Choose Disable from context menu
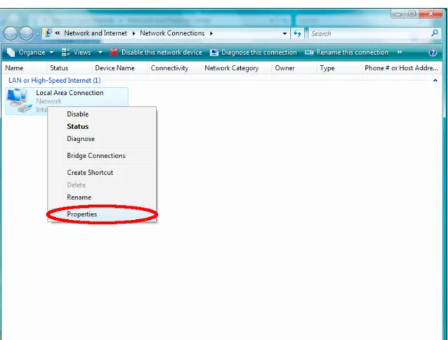Screen dimensions: 448x340 (102, 114)
